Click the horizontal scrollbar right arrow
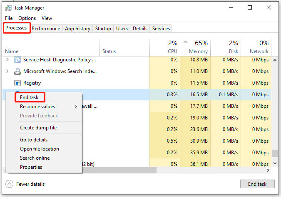The image size is (281, 197). (x=268, y=170)
